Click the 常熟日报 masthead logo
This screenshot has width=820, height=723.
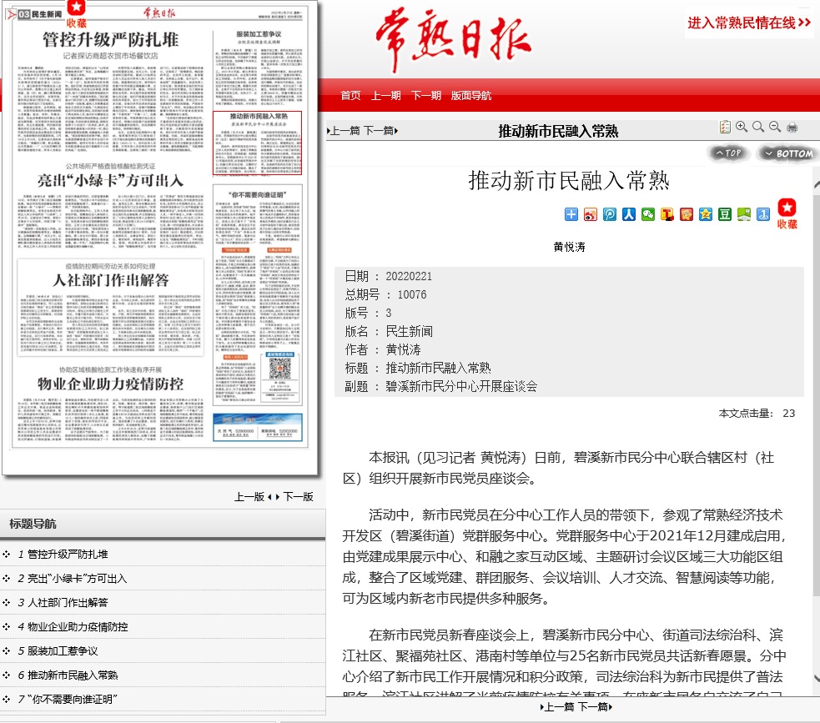coord(454,40)
